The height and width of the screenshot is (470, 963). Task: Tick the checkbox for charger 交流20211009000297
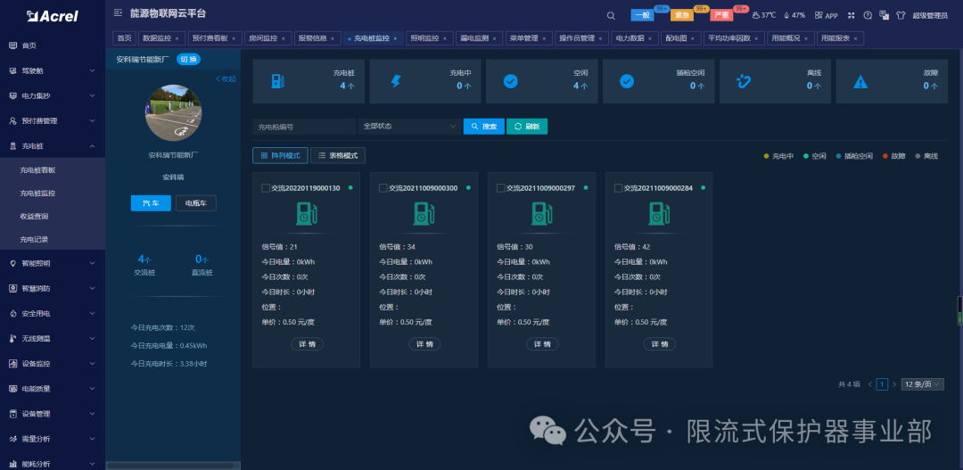[x=502, y=188]
